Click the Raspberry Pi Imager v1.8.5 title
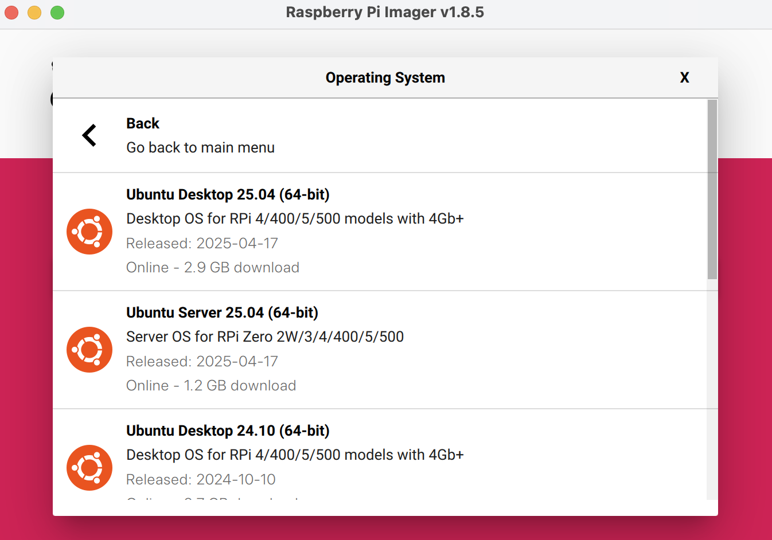The image size is (772, 540). pyautogui.click(x=385, y=13)
